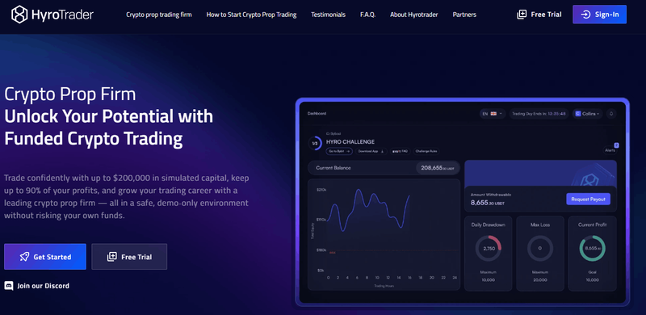Open the Collins account dropdown

click(589, 113)
